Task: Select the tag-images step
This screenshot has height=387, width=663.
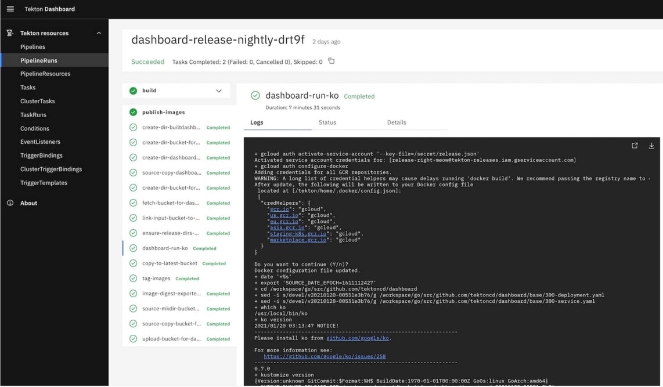Action: click(179, 279)
